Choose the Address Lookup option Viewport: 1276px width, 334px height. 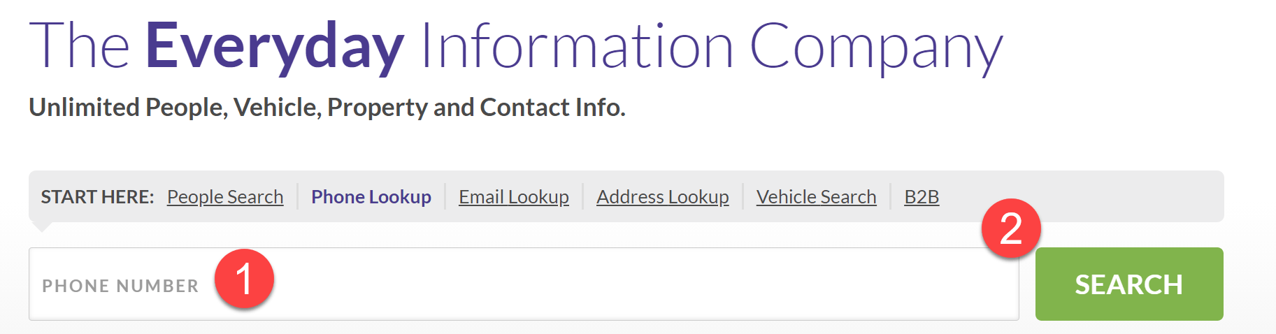(x=663, y=197)
